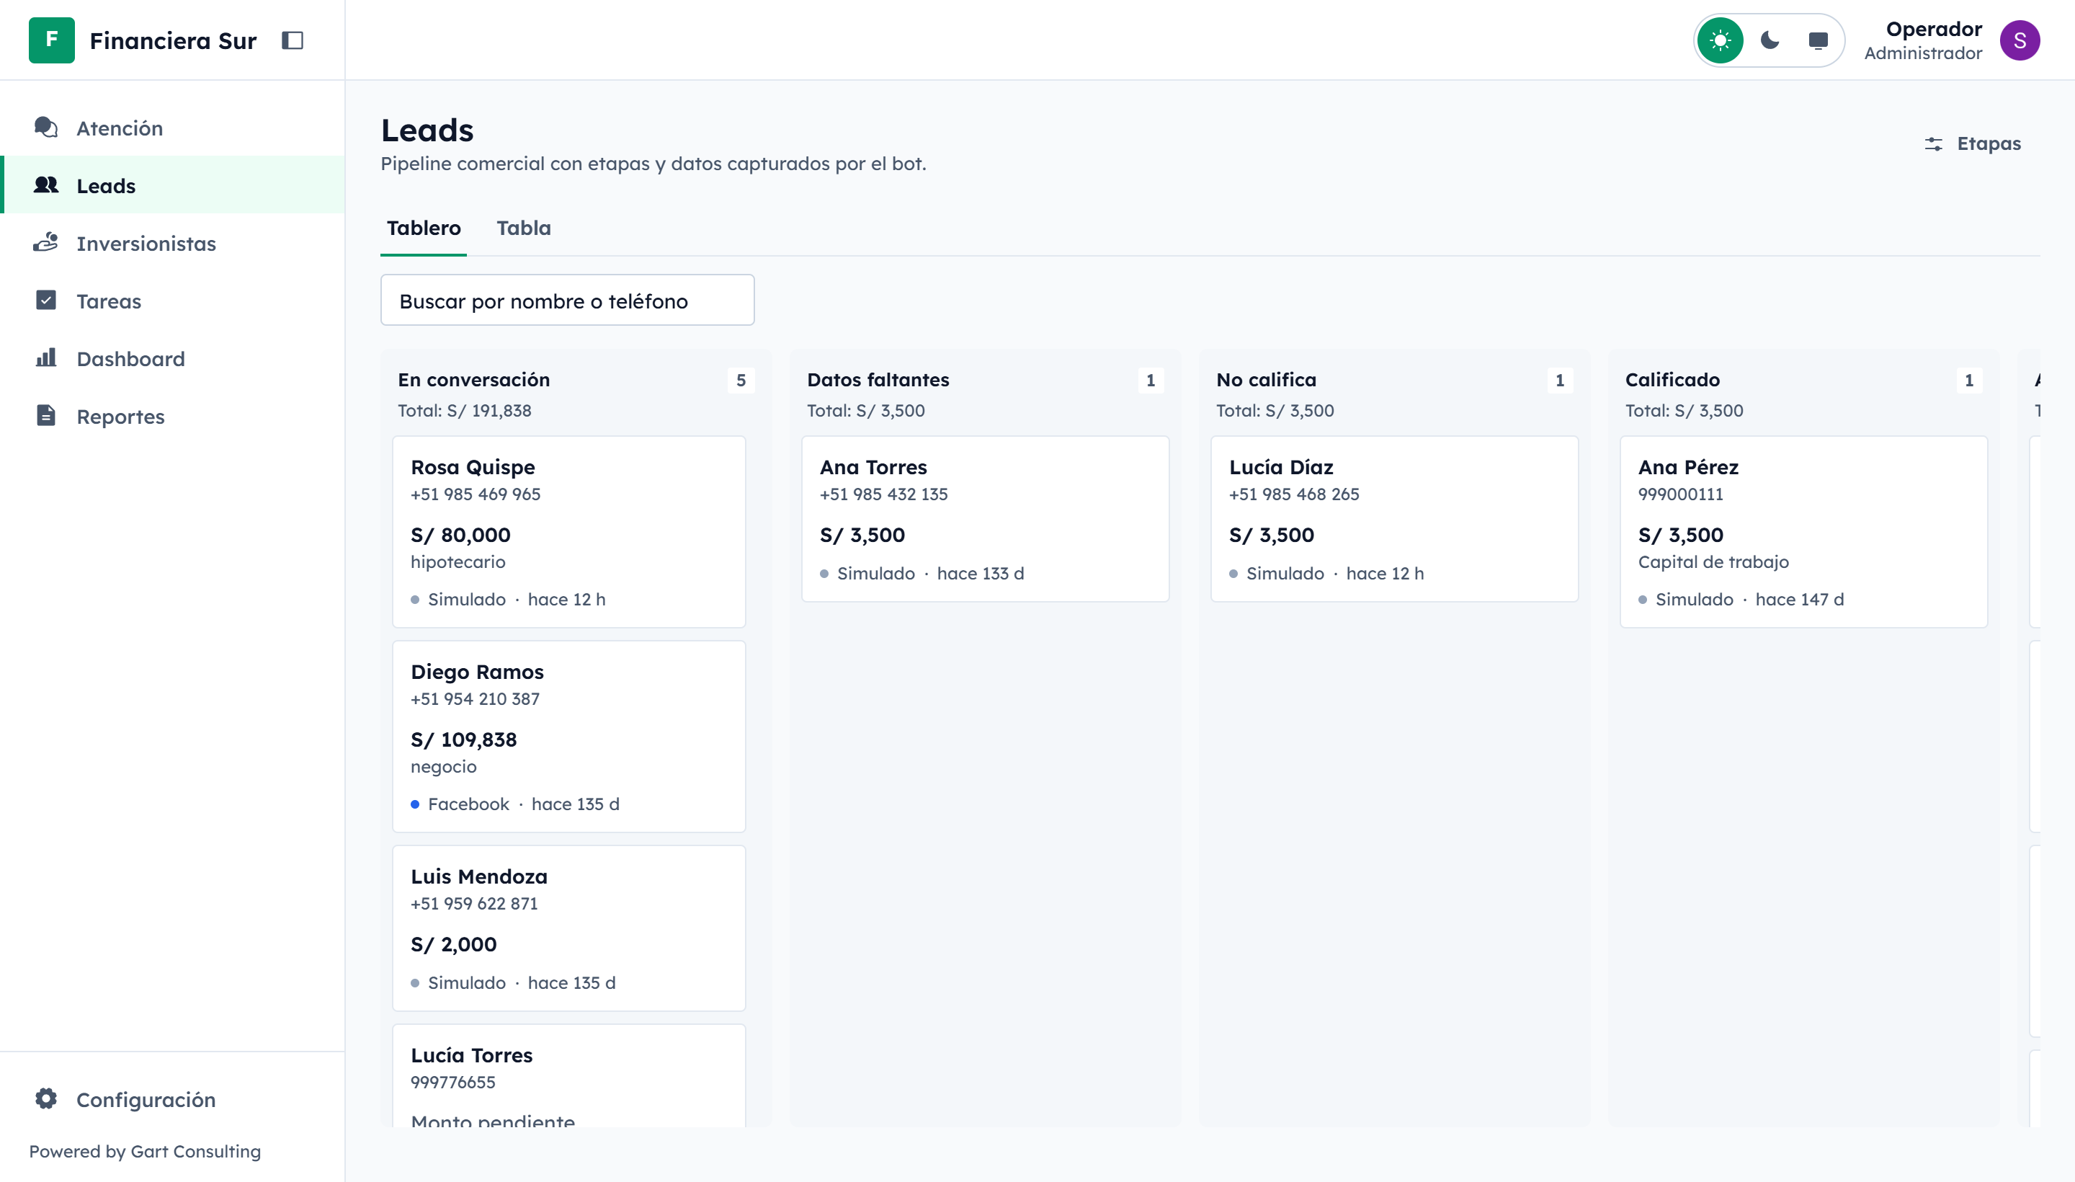Open Luis Mendoza lead card
This screenshot has height=1182, width=2075.
click(569, 928)
